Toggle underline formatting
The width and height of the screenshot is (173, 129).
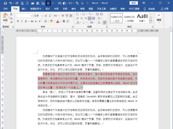point(26,21)
